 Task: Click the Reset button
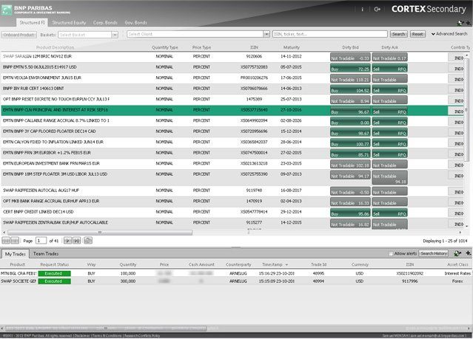tap(417, 34)
